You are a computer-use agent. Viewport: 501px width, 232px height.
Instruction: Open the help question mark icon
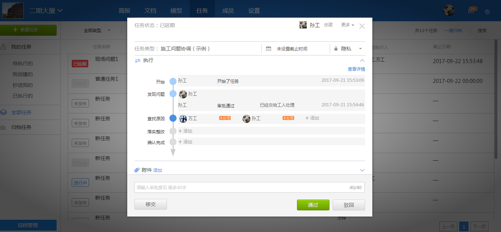pyautogui.click(x=487, y=12)
